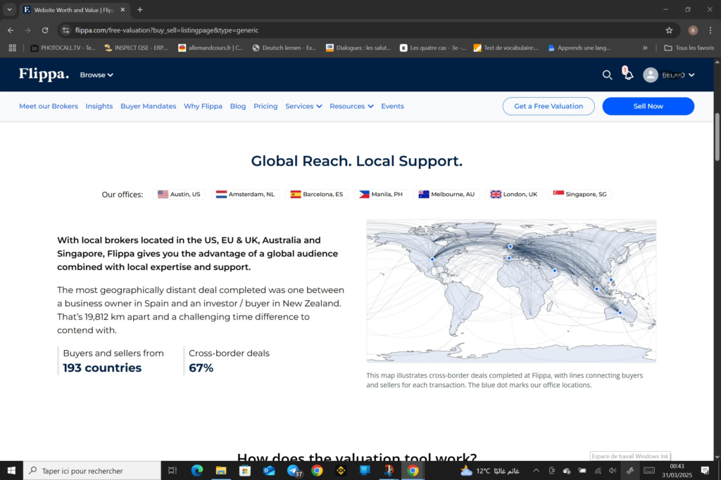
Task: Go to Insights page
Action: pyautogui.click(x=99, y=106)
